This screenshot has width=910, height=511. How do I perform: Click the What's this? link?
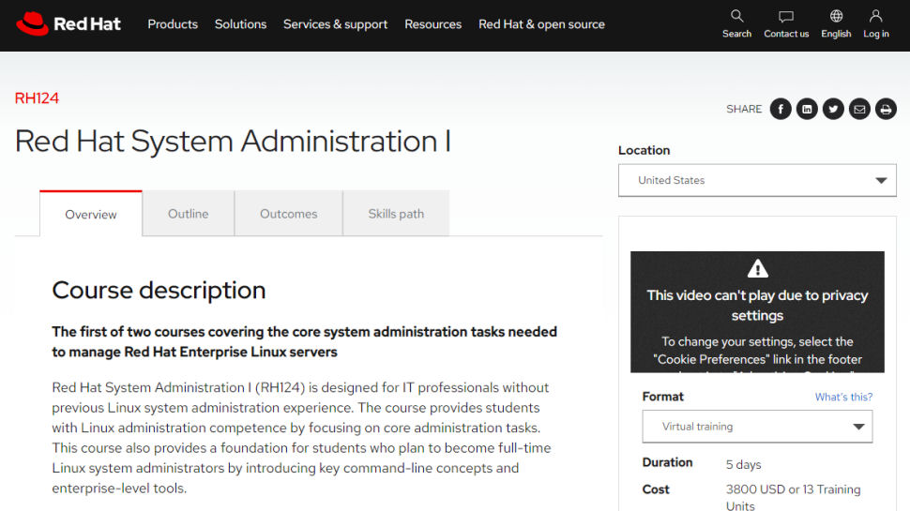point(843,397)
